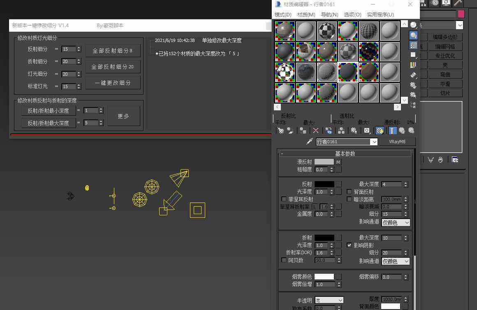Enable the 背面反射 checkbox
Screen dimensions: 477x310
click(349, 192)
